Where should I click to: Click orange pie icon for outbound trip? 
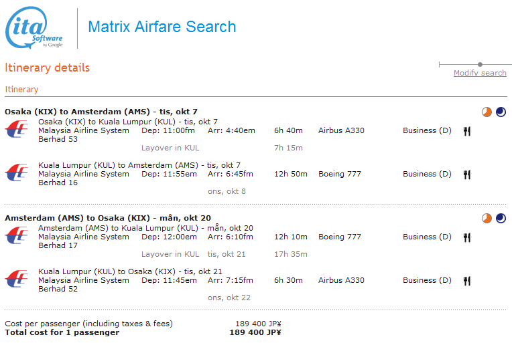(x=487, y=112)
